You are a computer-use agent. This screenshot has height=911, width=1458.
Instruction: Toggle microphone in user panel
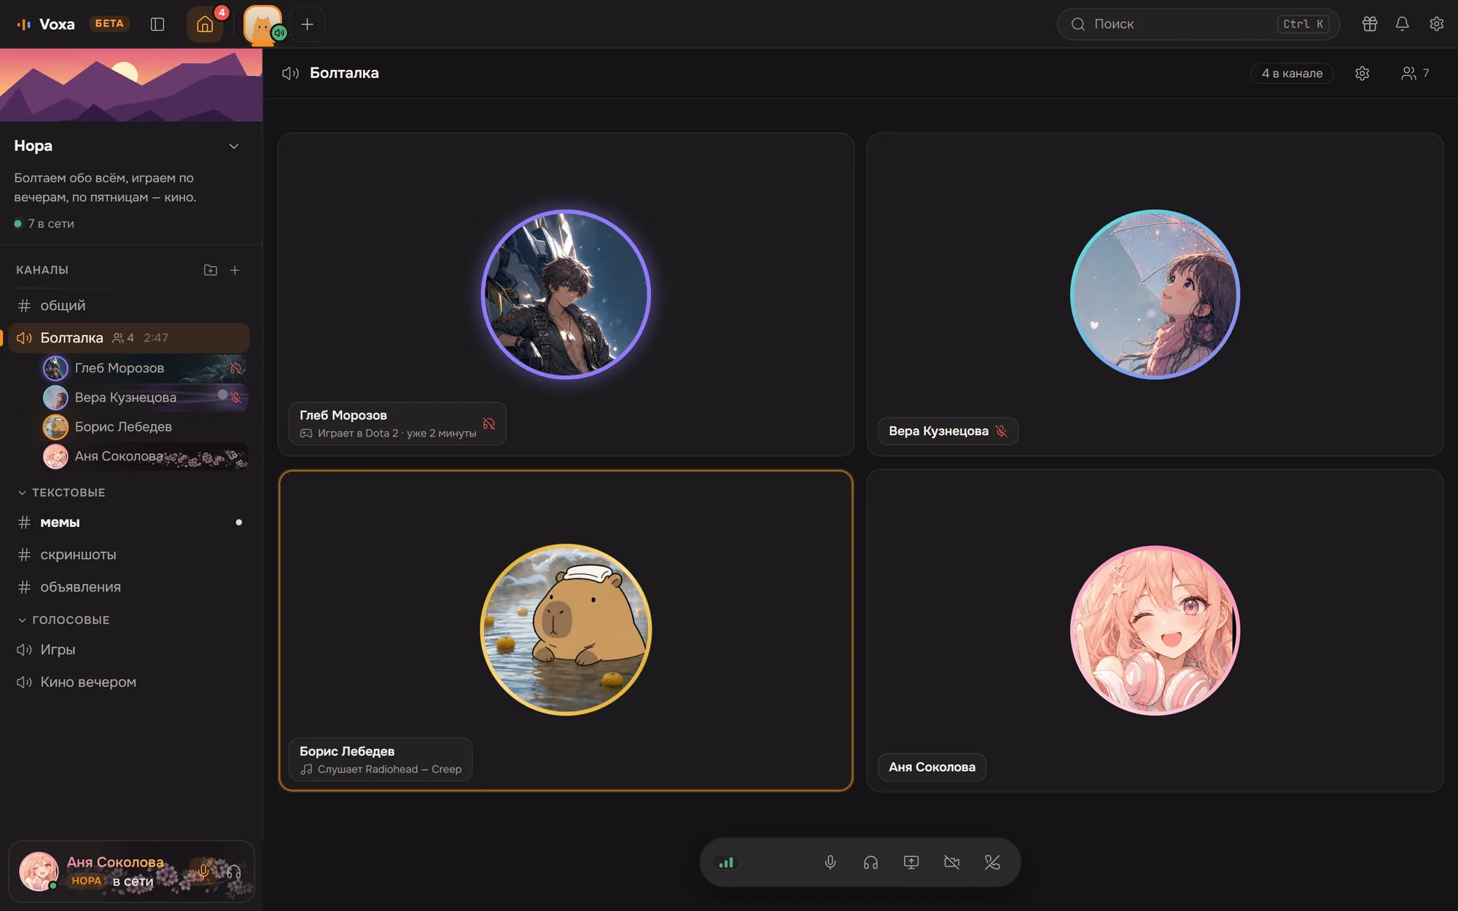pos(203,872)
